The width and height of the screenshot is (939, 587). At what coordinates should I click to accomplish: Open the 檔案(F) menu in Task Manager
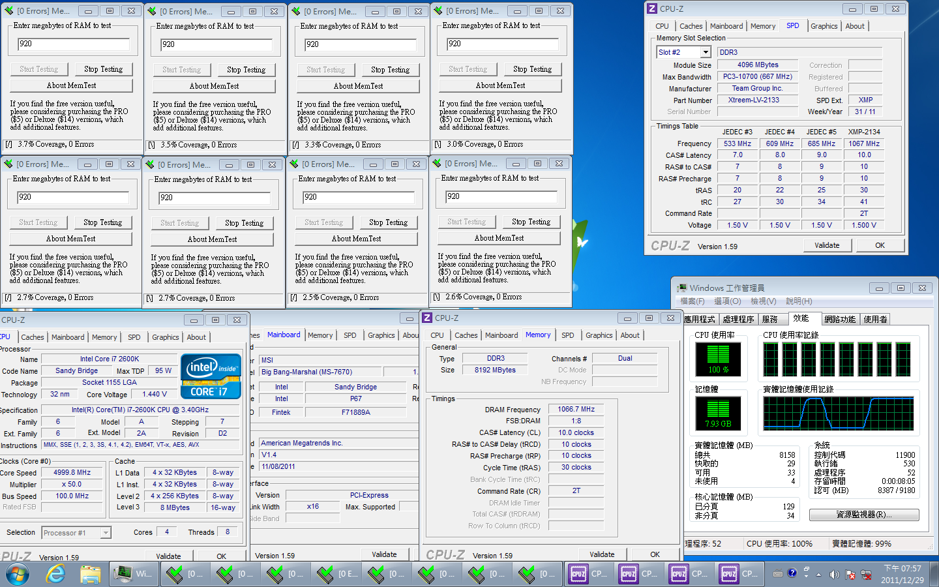(693, 301)
